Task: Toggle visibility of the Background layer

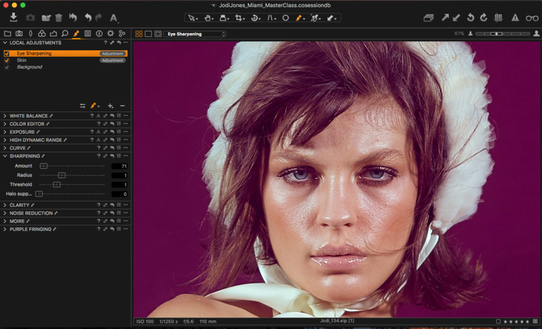Action: click(6, 67)
